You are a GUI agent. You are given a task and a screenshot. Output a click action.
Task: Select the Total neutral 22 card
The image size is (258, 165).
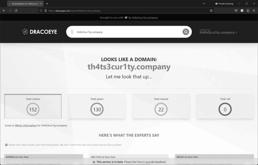161,106
